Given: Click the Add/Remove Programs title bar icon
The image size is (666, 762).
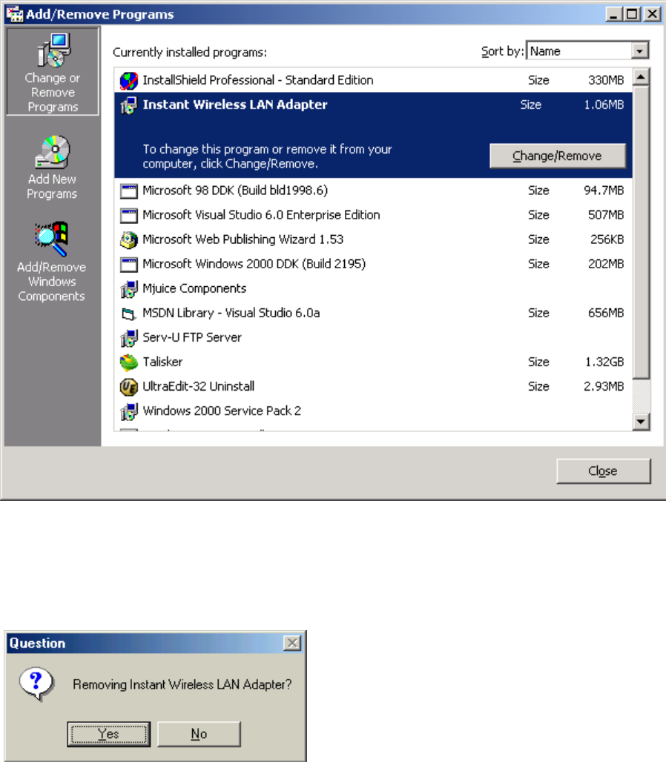Looking at the screenshot, I should pos(15,14).
